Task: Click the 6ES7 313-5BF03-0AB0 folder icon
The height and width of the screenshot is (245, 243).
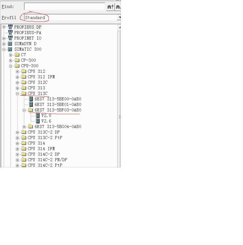Action: 30,110
